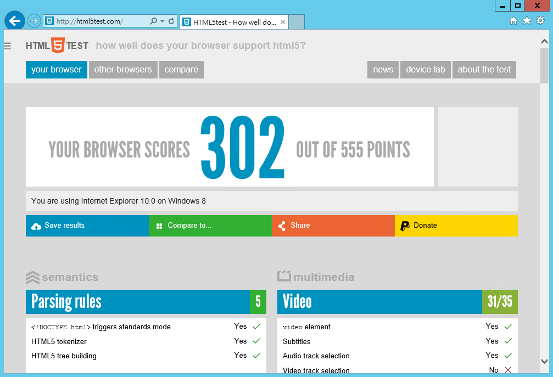
Task: Click the DOCTYPE html standards mode row
Action: tap(146, 327)
